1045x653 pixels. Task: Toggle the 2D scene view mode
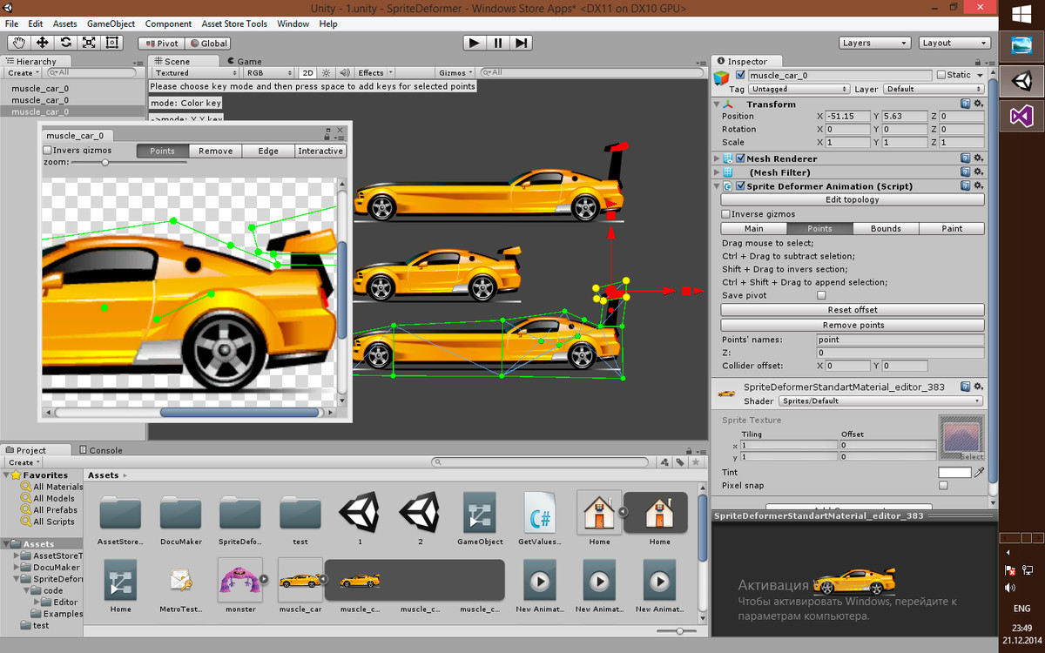(308, 73)
